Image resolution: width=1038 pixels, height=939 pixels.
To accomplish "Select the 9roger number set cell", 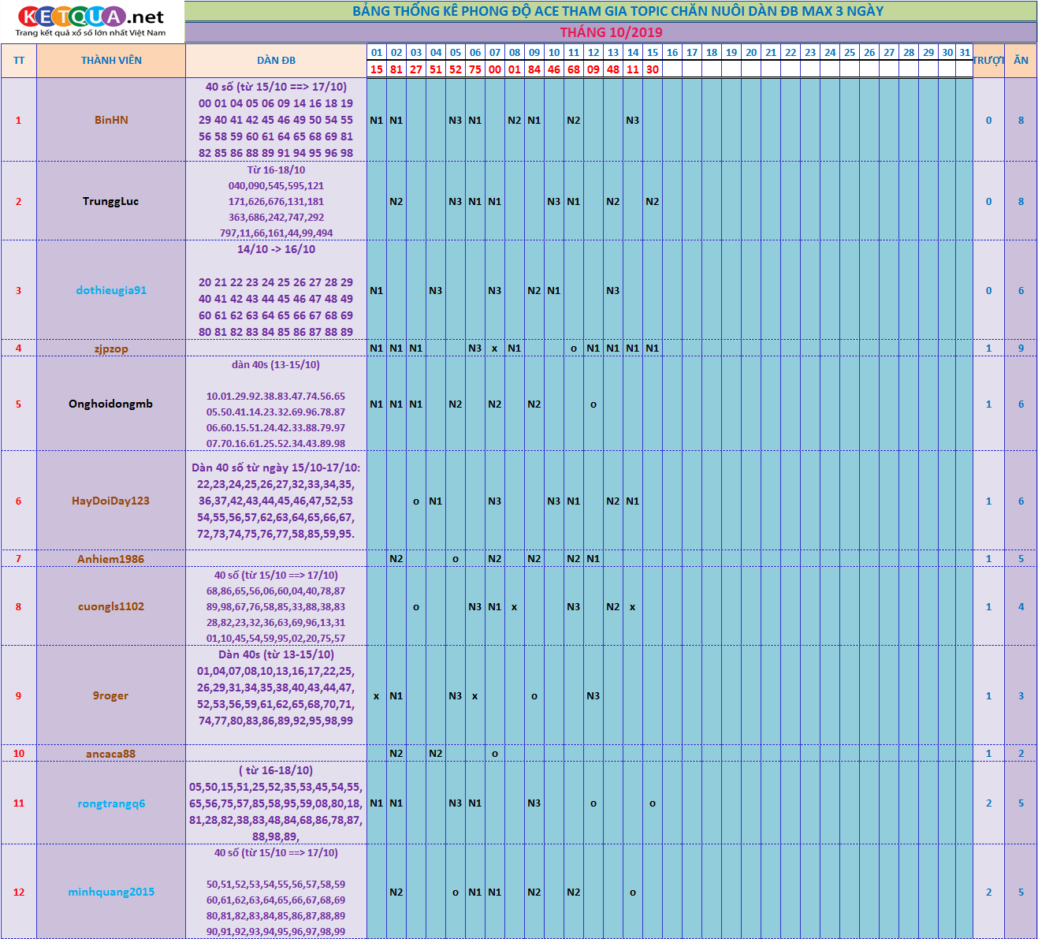I will (276, 695).
